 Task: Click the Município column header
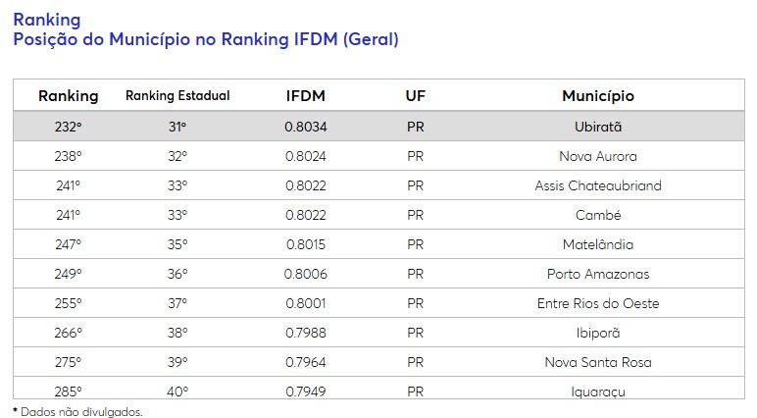(x=598, y=96)
